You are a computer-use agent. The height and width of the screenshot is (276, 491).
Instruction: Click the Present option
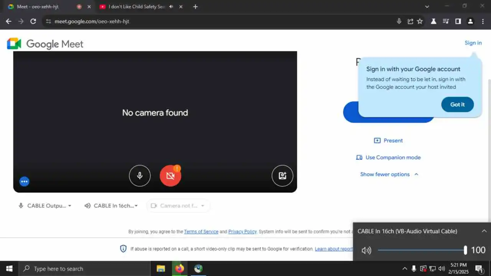tap(388, 141)
